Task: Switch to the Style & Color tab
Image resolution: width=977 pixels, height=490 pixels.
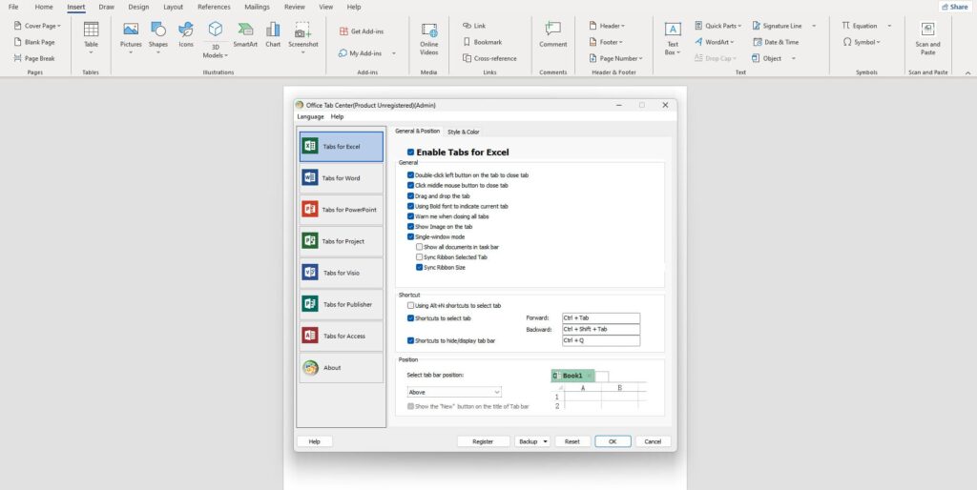Action: tap(464, 132)
